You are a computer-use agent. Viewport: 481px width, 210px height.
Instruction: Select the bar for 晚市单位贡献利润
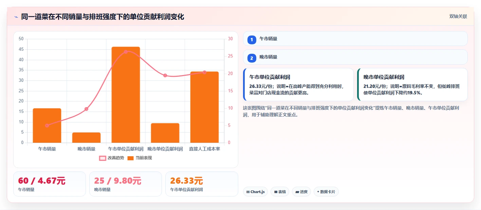pos(165,133)
